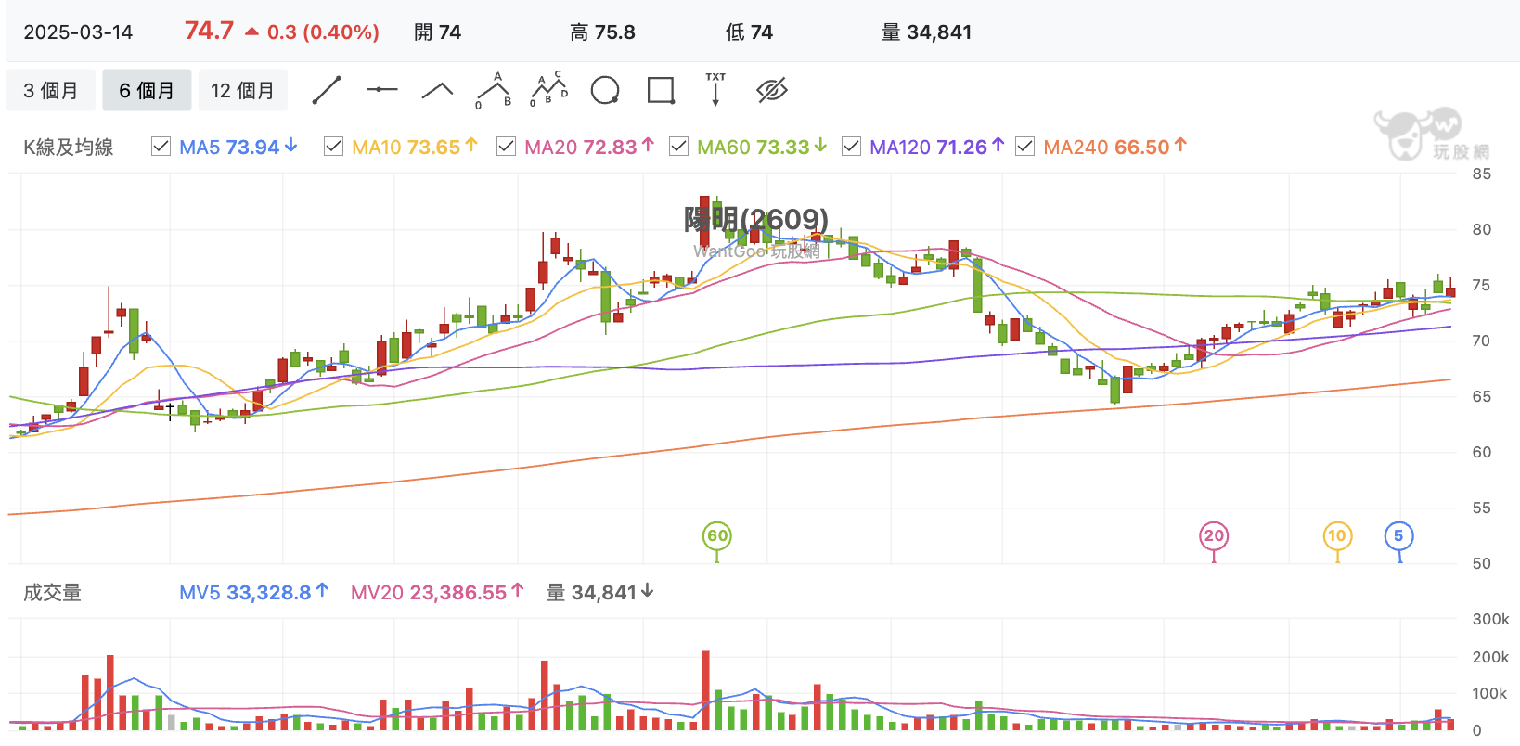
Task: Switch to the 3 個月 range tab
Action: click(x=51, y=90)
